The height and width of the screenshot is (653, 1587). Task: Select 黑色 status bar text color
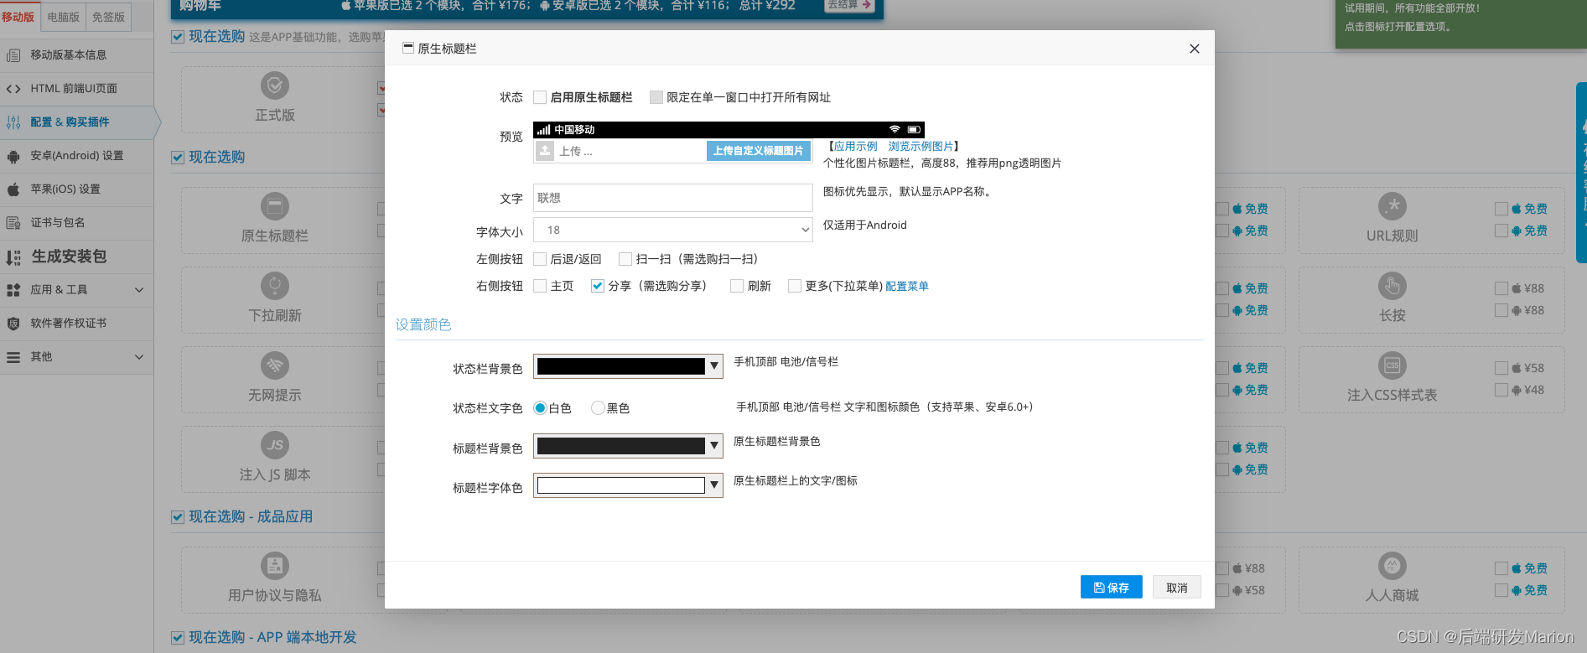coord(598,408)
